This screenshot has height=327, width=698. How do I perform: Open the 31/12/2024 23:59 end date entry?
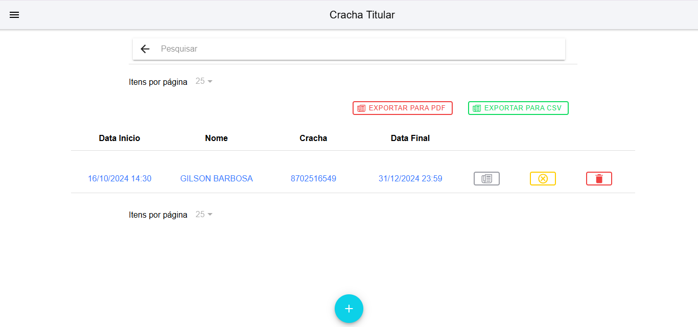pos(410,178)
